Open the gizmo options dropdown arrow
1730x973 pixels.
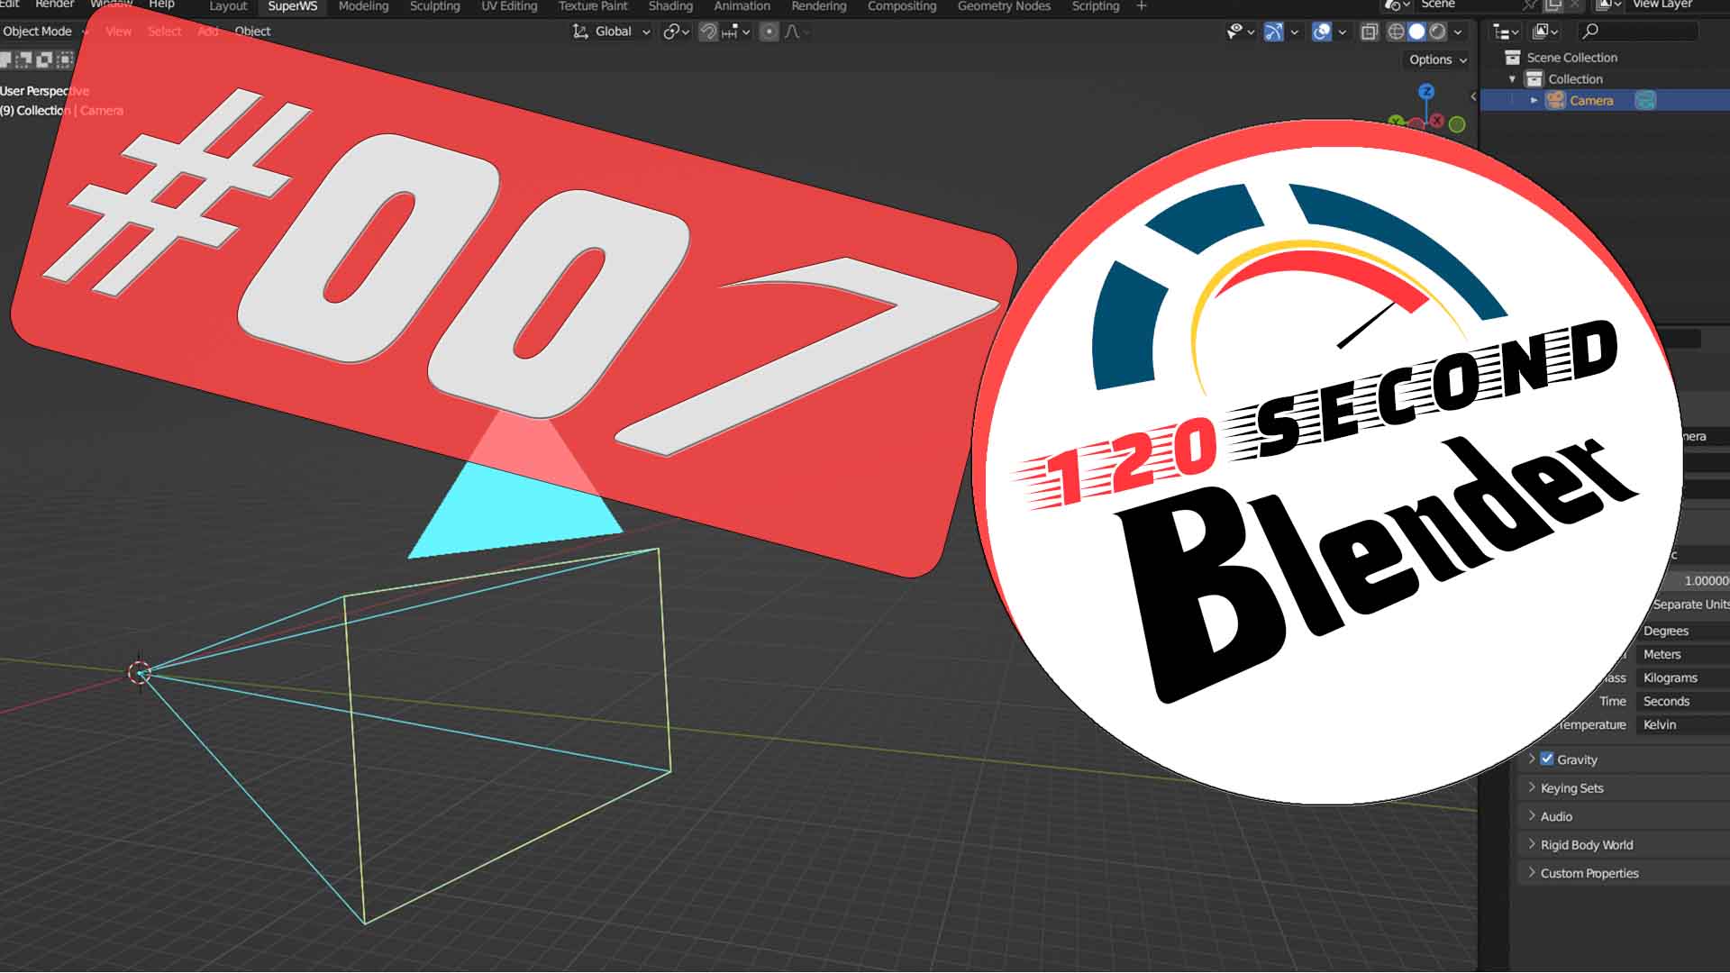pyautogui.click(x=1295, y=32)
